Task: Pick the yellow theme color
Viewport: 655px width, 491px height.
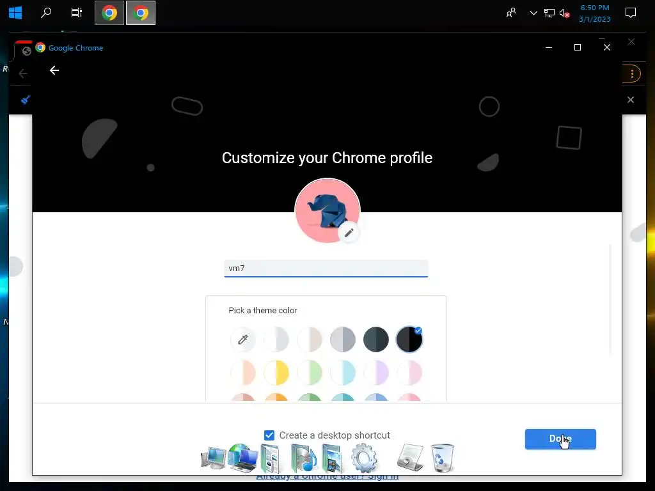Action: click(276, 373)
